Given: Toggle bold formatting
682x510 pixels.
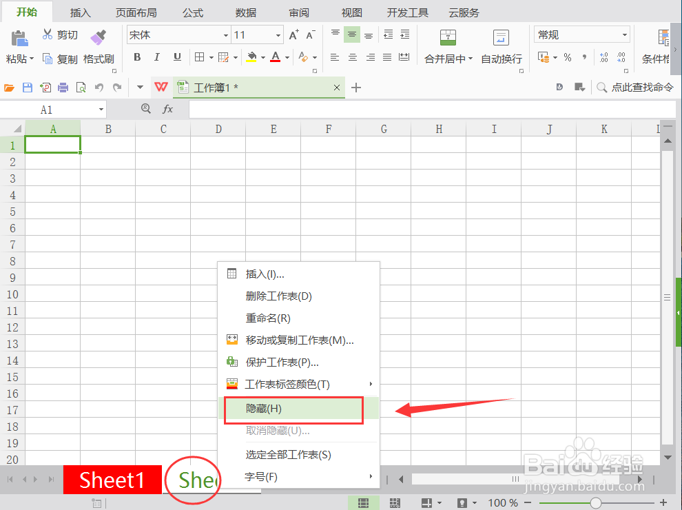Looking at the screenshot, I should (x=137, y=57).
